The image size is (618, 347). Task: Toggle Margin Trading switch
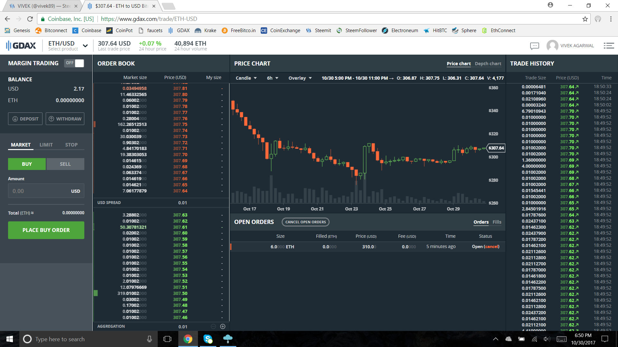(x=74, y=63)
